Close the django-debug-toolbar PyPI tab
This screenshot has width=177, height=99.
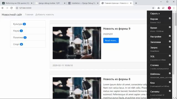65,3
